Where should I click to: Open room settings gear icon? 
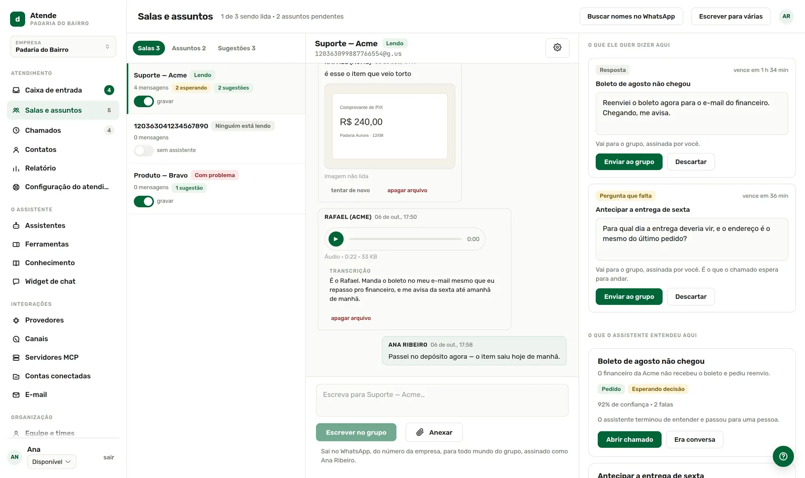[557, 48]
